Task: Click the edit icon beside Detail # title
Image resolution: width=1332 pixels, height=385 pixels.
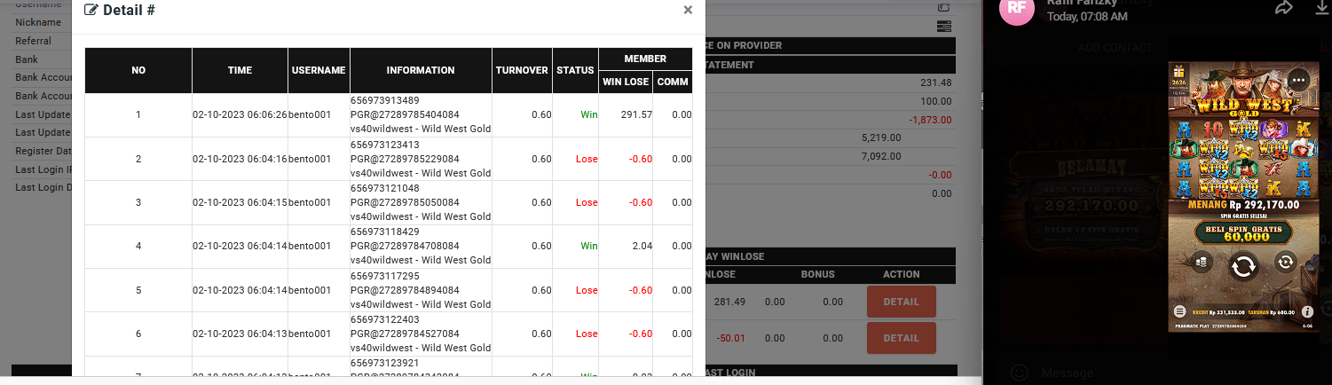Action: 91,11
